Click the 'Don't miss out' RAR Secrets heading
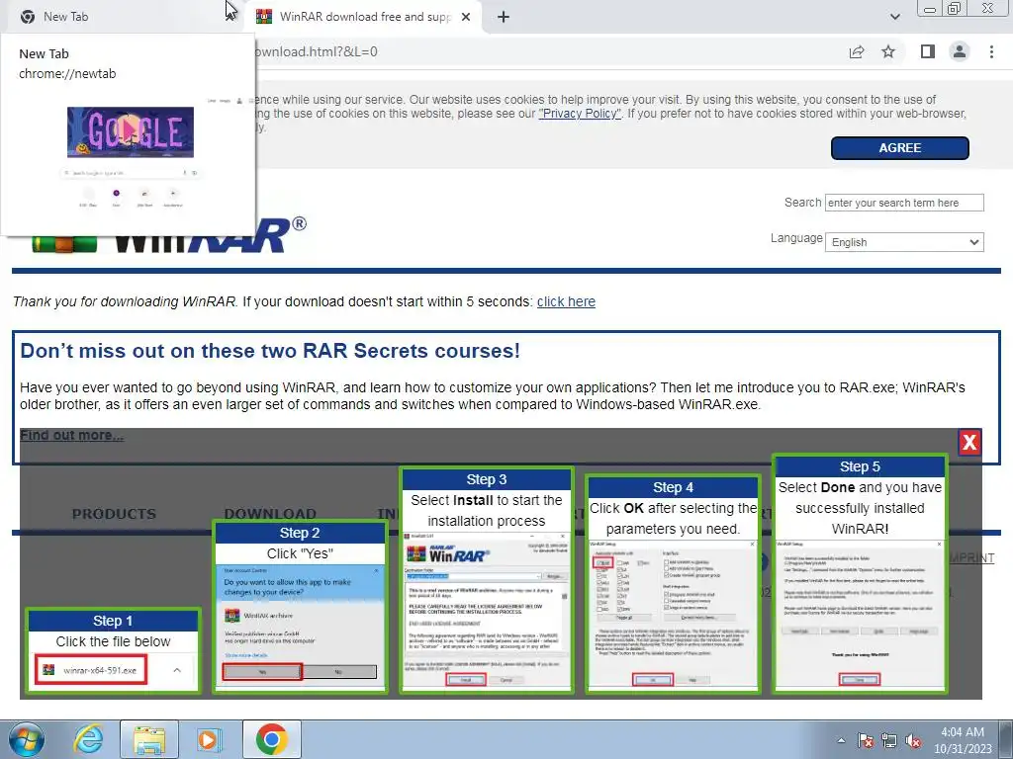The width and height of the screenshot is (1013, 759). pos(270,351)
